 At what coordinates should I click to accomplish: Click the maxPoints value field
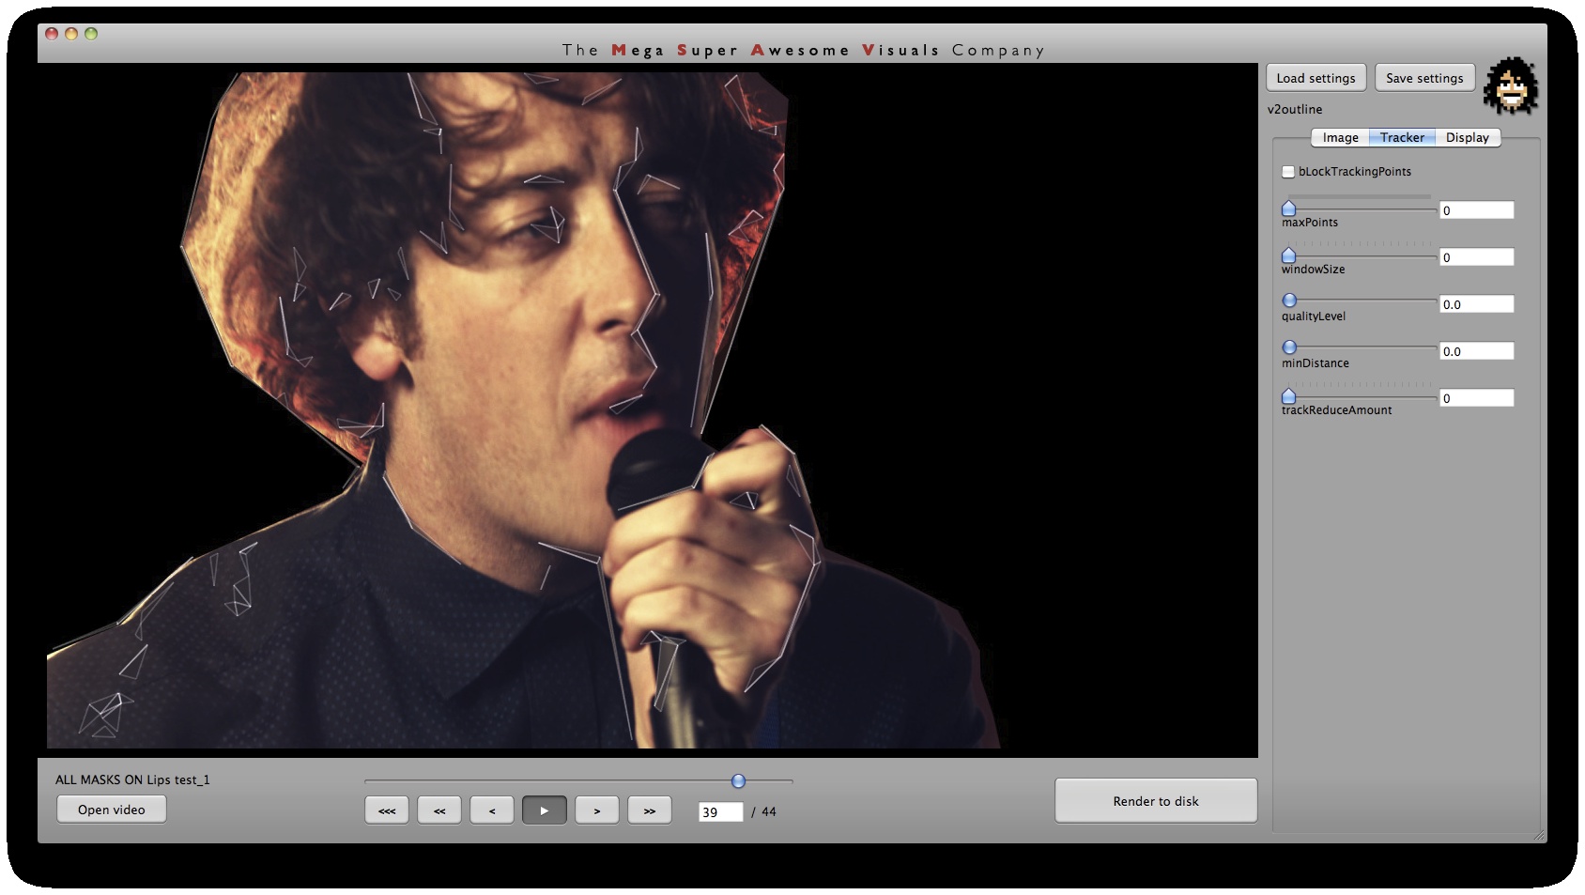[1477, 210]
